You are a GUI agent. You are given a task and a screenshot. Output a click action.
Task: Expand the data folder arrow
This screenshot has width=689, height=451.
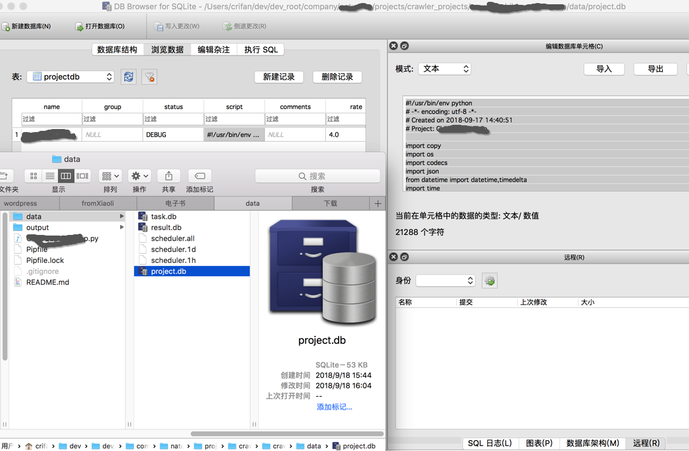coord(122,217)
